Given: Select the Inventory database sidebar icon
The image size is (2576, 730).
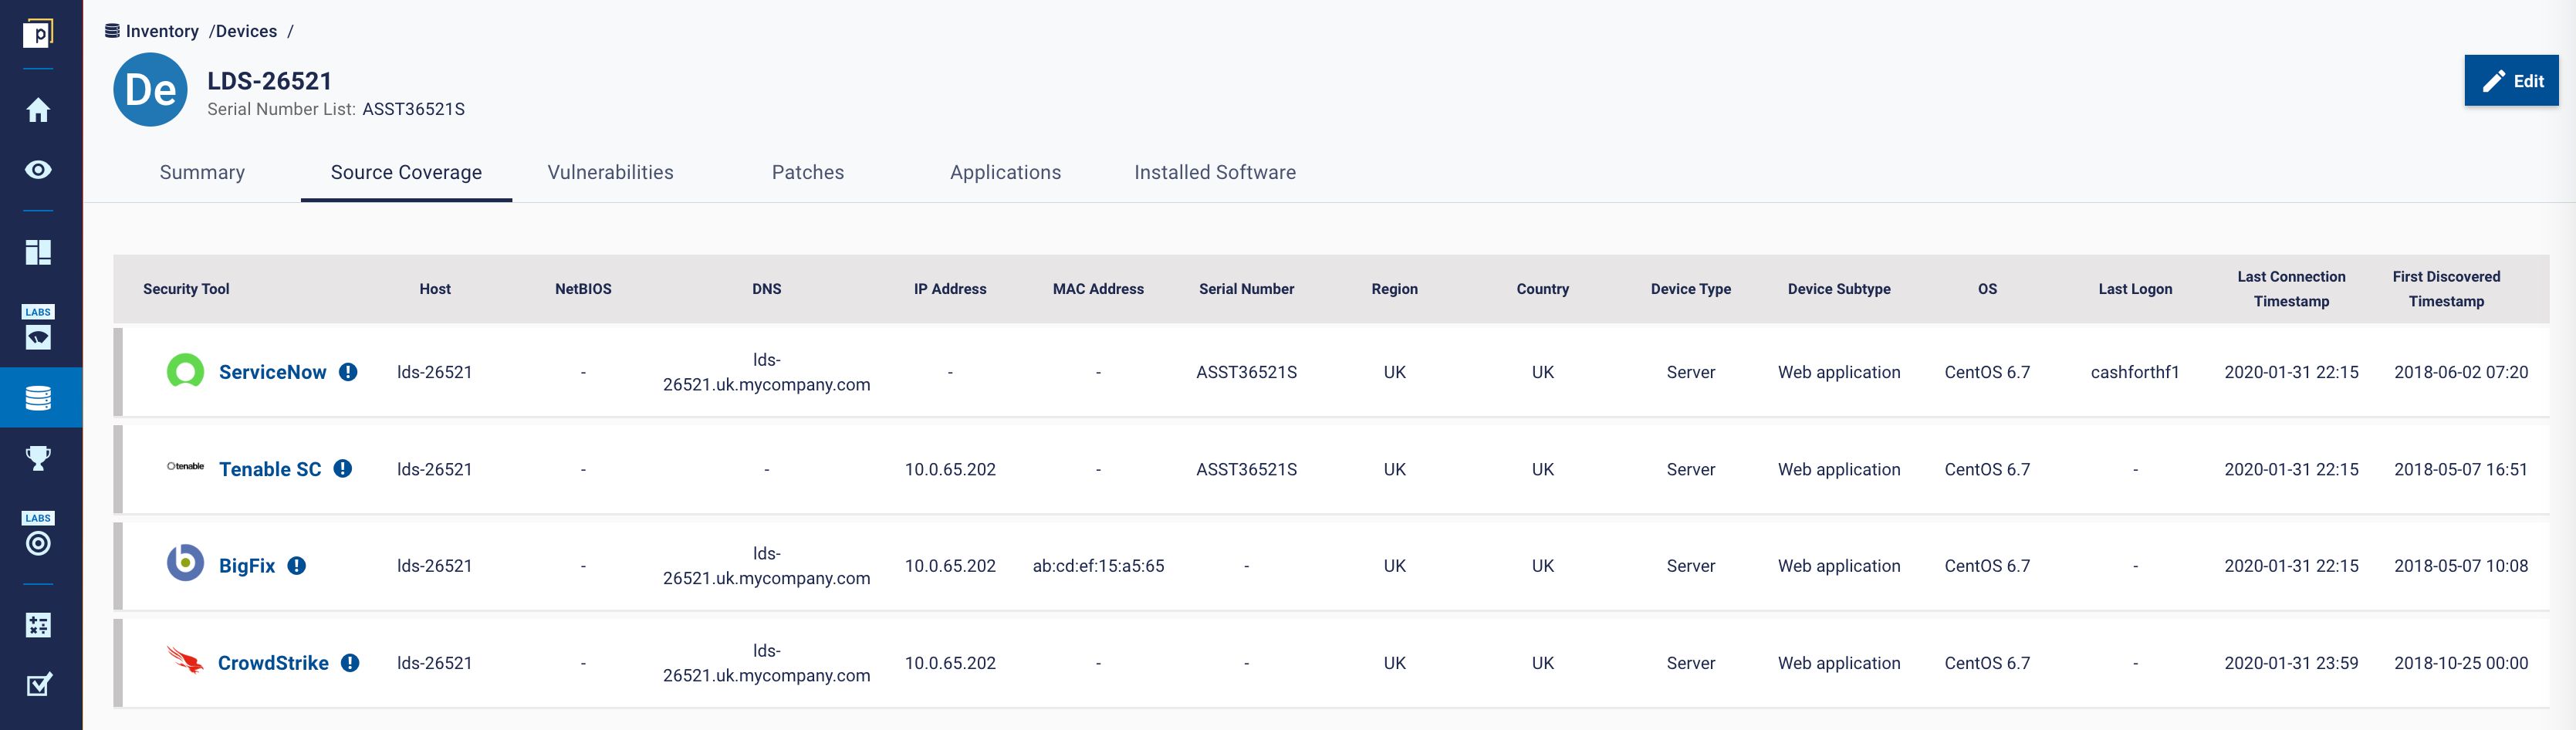Looking at the screenshot, I should [38, 398].
